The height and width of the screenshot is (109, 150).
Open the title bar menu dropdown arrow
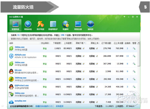click(x=124, y=17)
